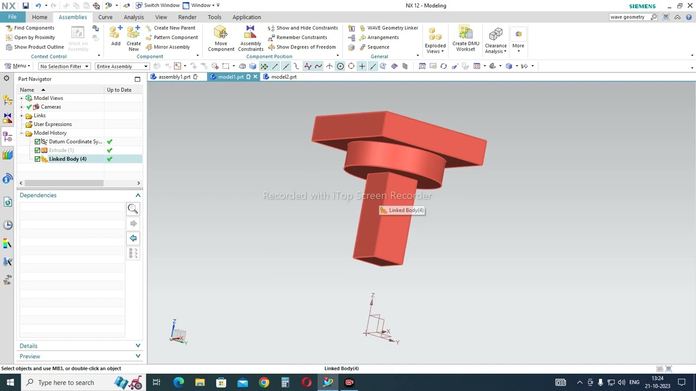The image size is (696, 391).
Task: Open the HD3D Tools info icon
Action: click(x=8, y=179)
